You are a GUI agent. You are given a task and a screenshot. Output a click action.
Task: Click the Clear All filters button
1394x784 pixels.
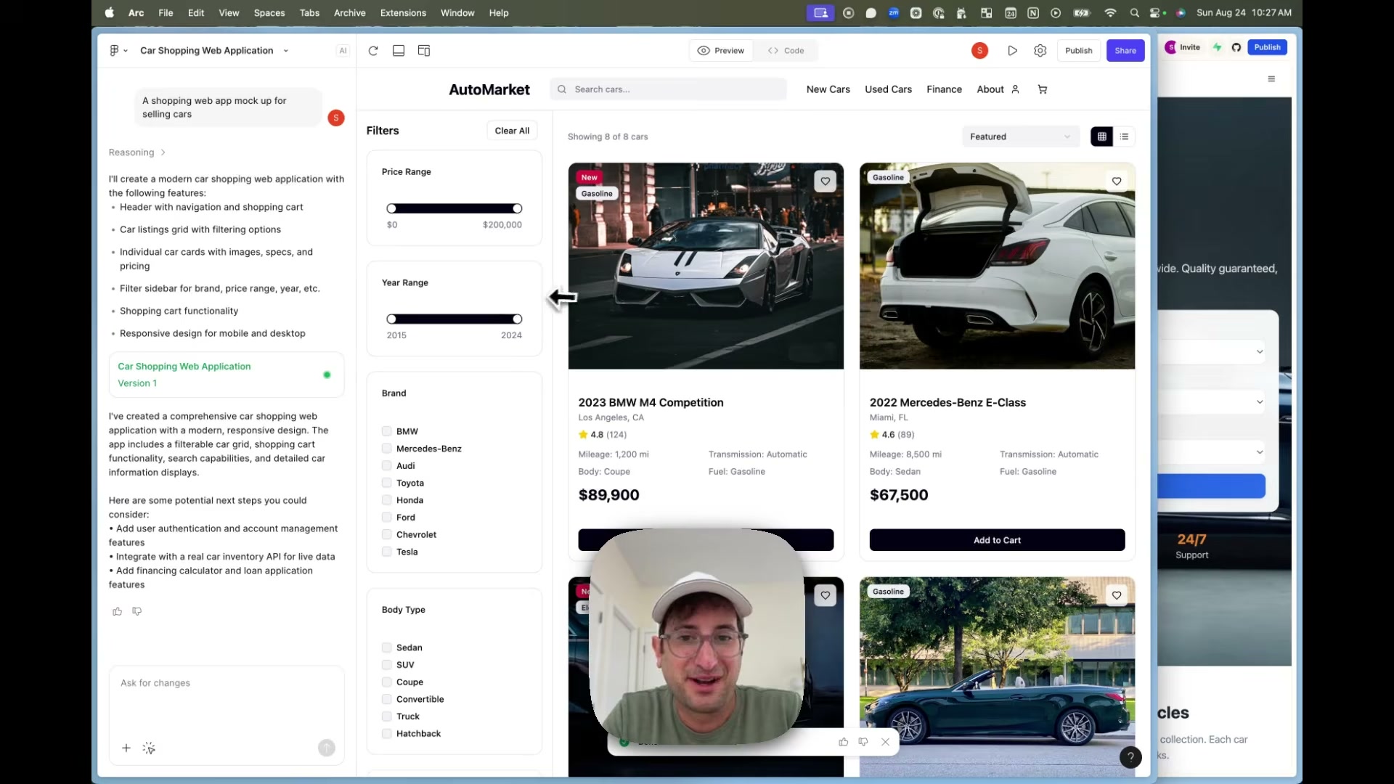[x=512, y=131]
